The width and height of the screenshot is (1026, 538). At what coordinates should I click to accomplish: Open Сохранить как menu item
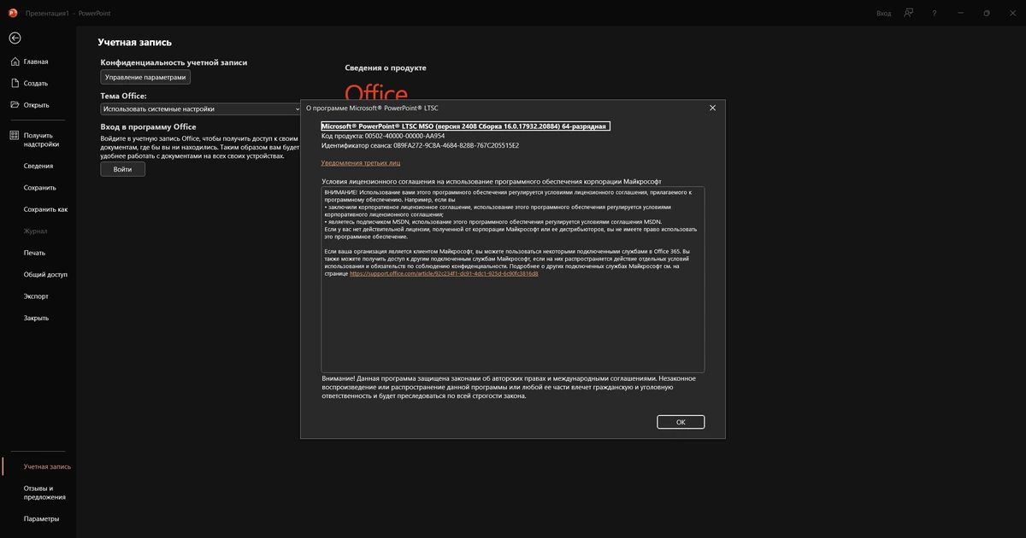[x=45, y=209]
